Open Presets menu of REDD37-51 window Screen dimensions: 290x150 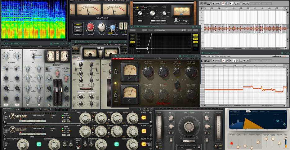115,42
